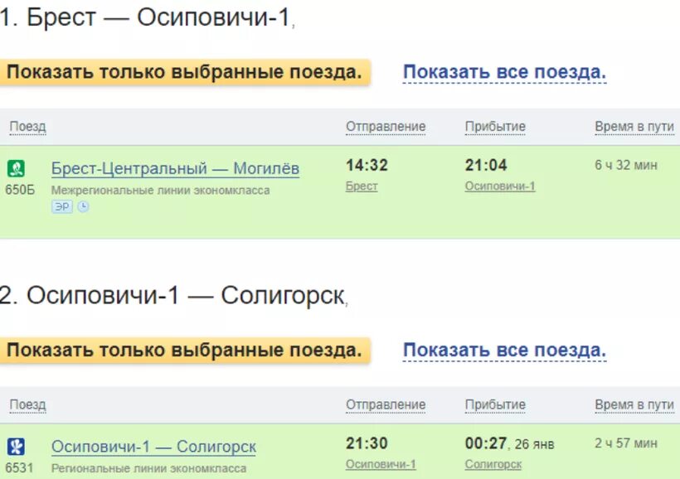Click the ЭР electronic registration badge
This screenshot has height=479, width=680.
[62, 207]
